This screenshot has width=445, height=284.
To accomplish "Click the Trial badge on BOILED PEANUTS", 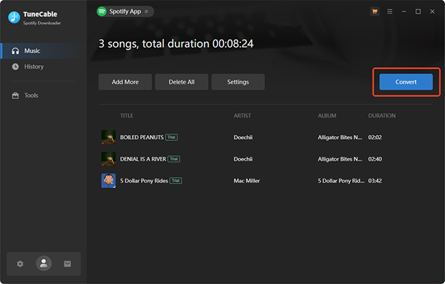I will coord(171,138).
